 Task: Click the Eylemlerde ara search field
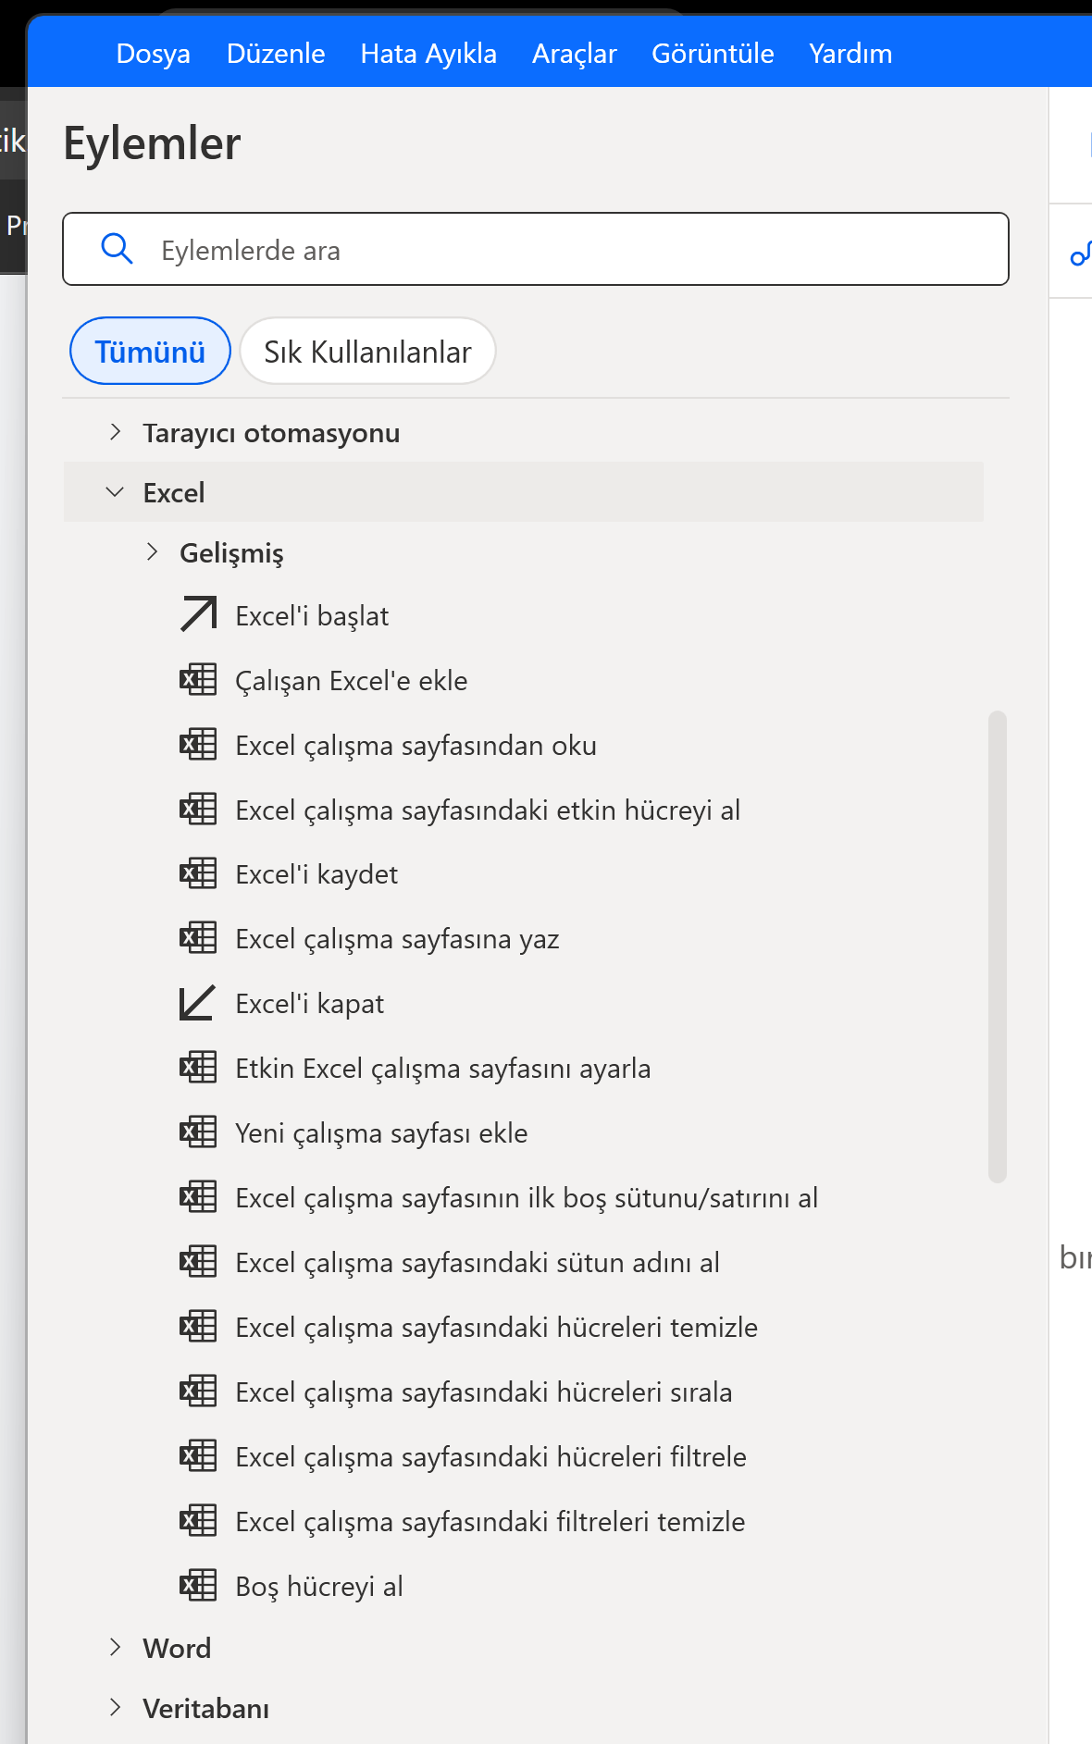point(574,250)
